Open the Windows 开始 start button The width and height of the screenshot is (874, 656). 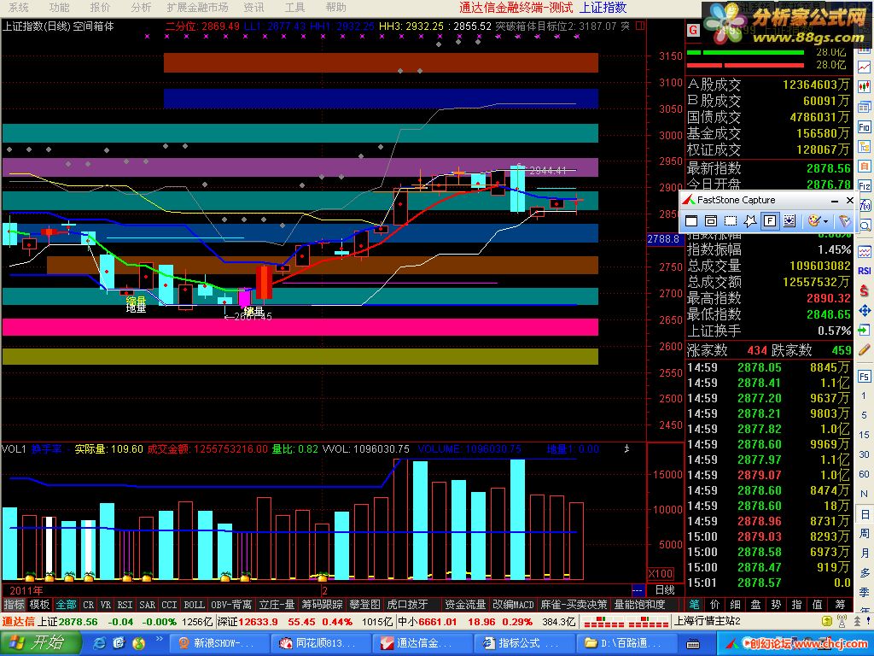click(x=39, y=642)
